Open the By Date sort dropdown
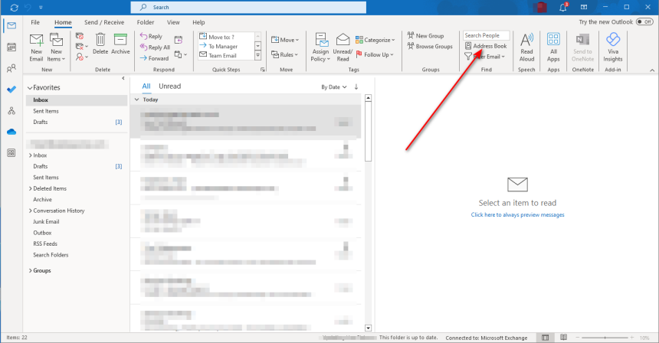The image size is (659, 343). (333, 87)
